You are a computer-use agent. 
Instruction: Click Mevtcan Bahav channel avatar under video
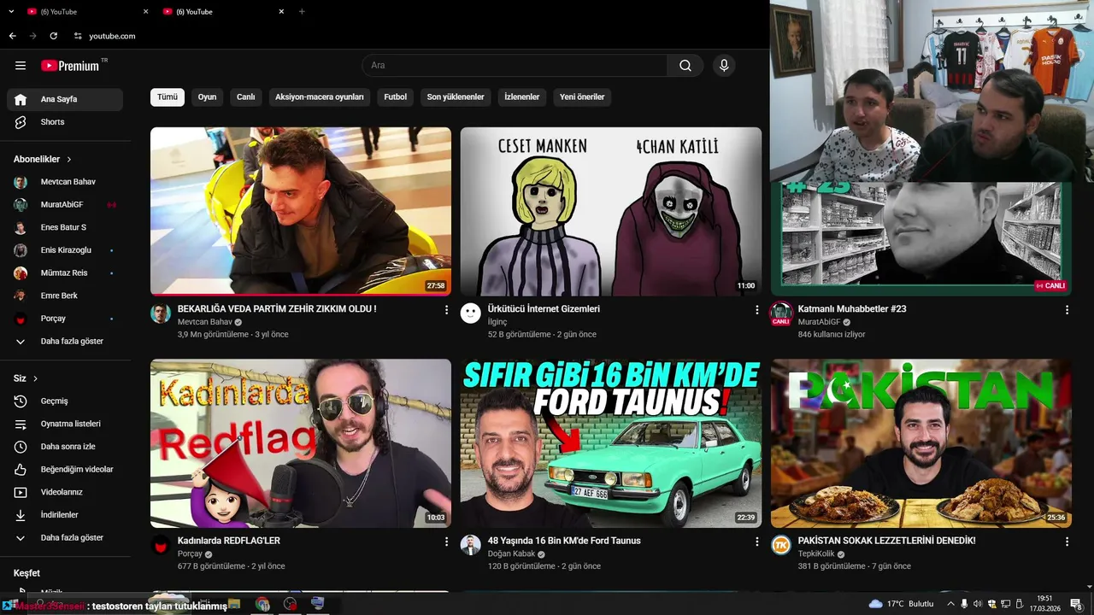tap(161, 313)
